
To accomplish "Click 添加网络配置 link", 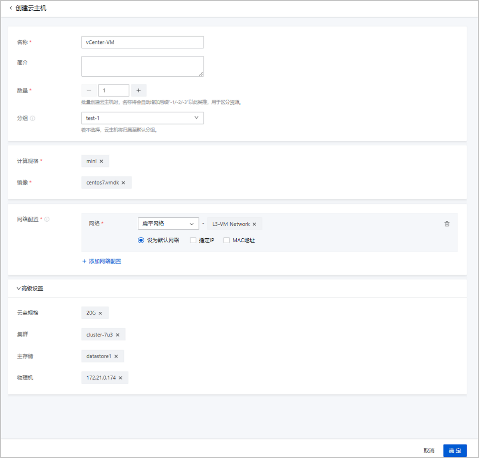I will [101, 261].
